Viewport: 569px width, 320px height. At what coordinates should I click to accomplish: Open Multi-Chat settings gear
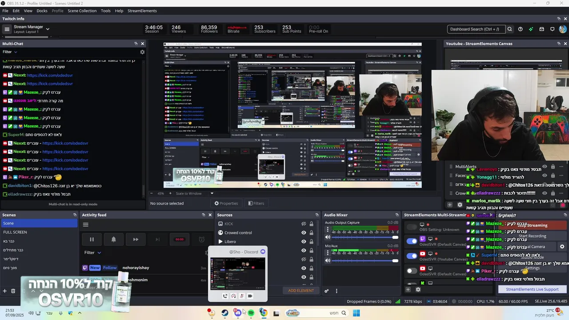(142, 52)
